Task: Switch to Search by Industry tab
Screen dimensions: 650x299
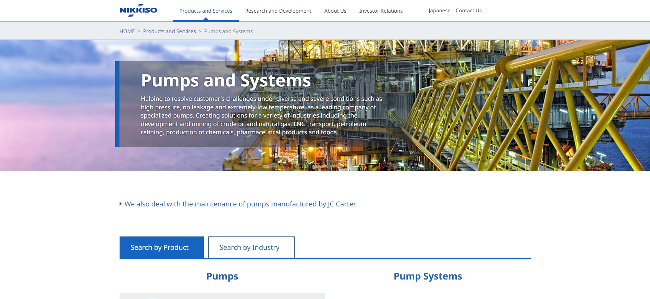Action: tap(251, 247)
